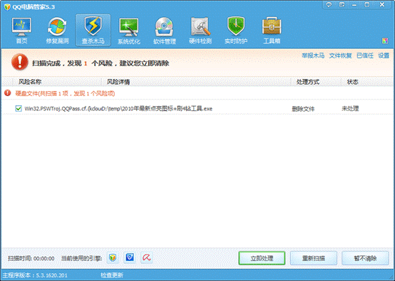395x281 pixels.
Task: Click the 扫描时间: 00:00:00 text
Action: point(31,258)
